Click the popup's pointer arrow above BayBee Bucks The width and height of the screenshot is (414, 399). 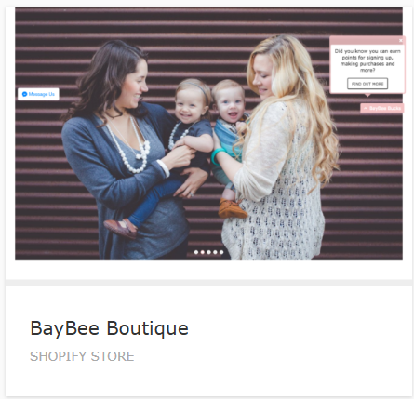click(x=367, y=95)
